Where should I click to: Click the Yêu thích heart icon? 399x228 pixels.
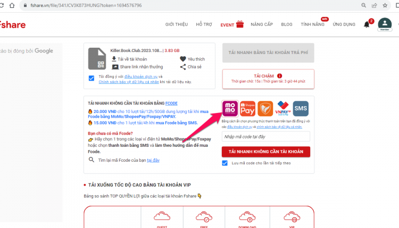click(x=183, y=59)
